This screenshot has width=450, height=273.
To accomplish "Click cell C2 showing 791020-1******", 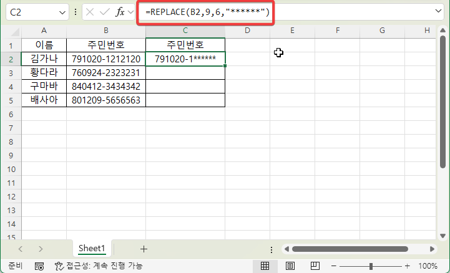I will click(x=185, y=59).
